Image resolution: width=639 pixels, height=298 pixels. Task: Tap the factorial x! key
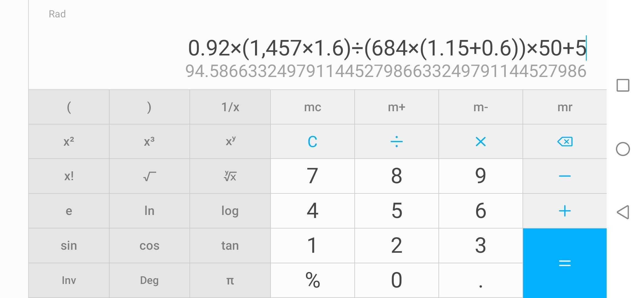[69, 176]
